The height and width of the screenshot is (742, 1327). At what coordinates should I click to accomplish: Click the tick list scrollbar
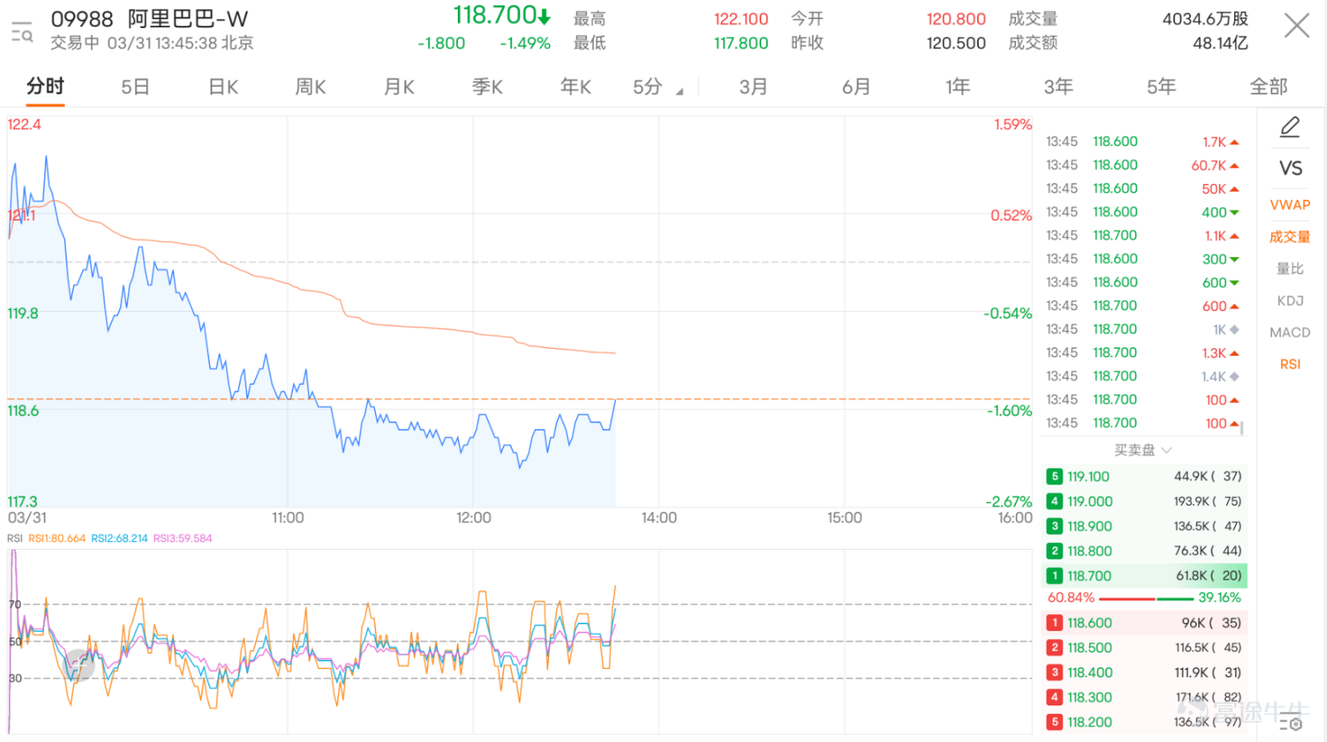point(1242,429)
